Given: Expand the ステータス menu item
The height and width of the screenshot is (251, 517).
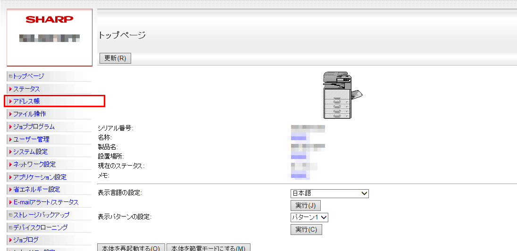Looking at the screenshot, I should click(26, 89).
